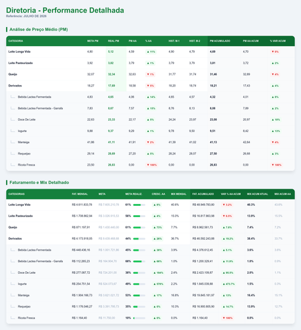Click the Mix Acum Atual 16.4% for Manteiga
301x330 pixels.
(x=251, y=296)
